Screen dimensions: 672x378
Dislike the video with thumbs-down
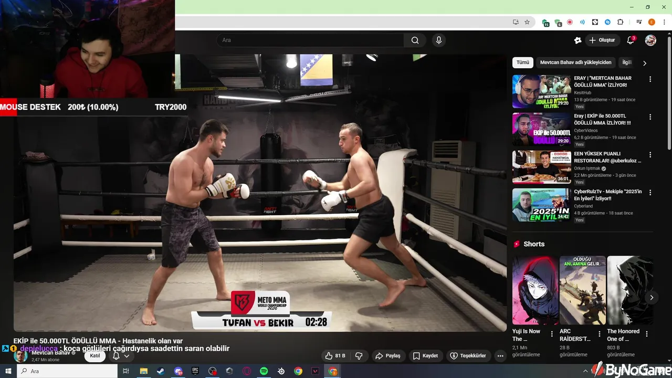tap(359, 356)
